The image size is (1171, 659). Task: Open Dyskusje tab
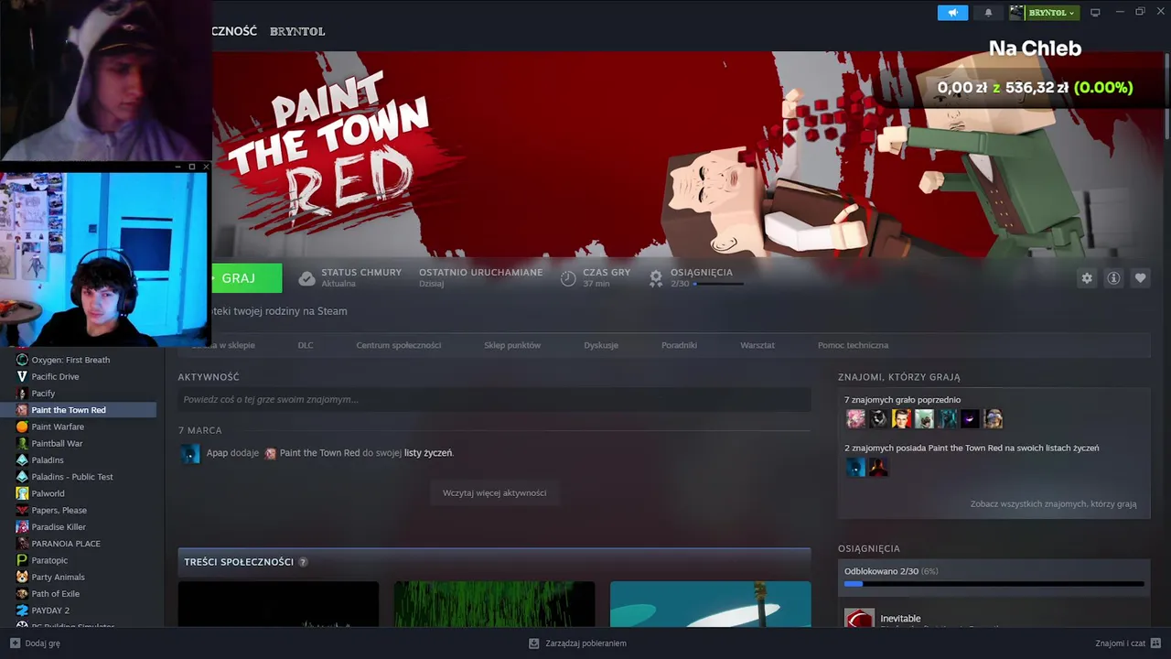[x=601, y=345]
